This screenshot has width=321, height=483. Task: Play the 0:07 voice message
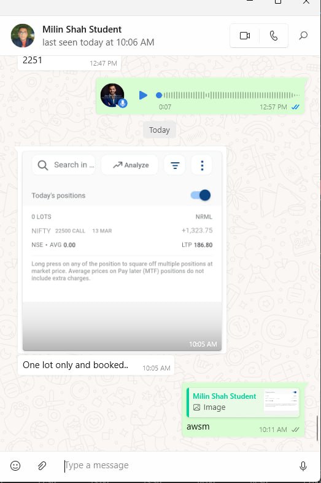pyautogui.click(x=143, y=95)
